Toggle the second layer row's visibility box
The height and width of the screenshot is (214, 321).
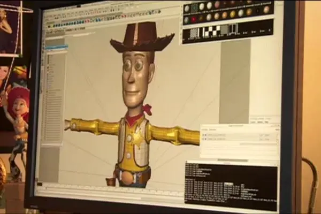coord(203,139)
